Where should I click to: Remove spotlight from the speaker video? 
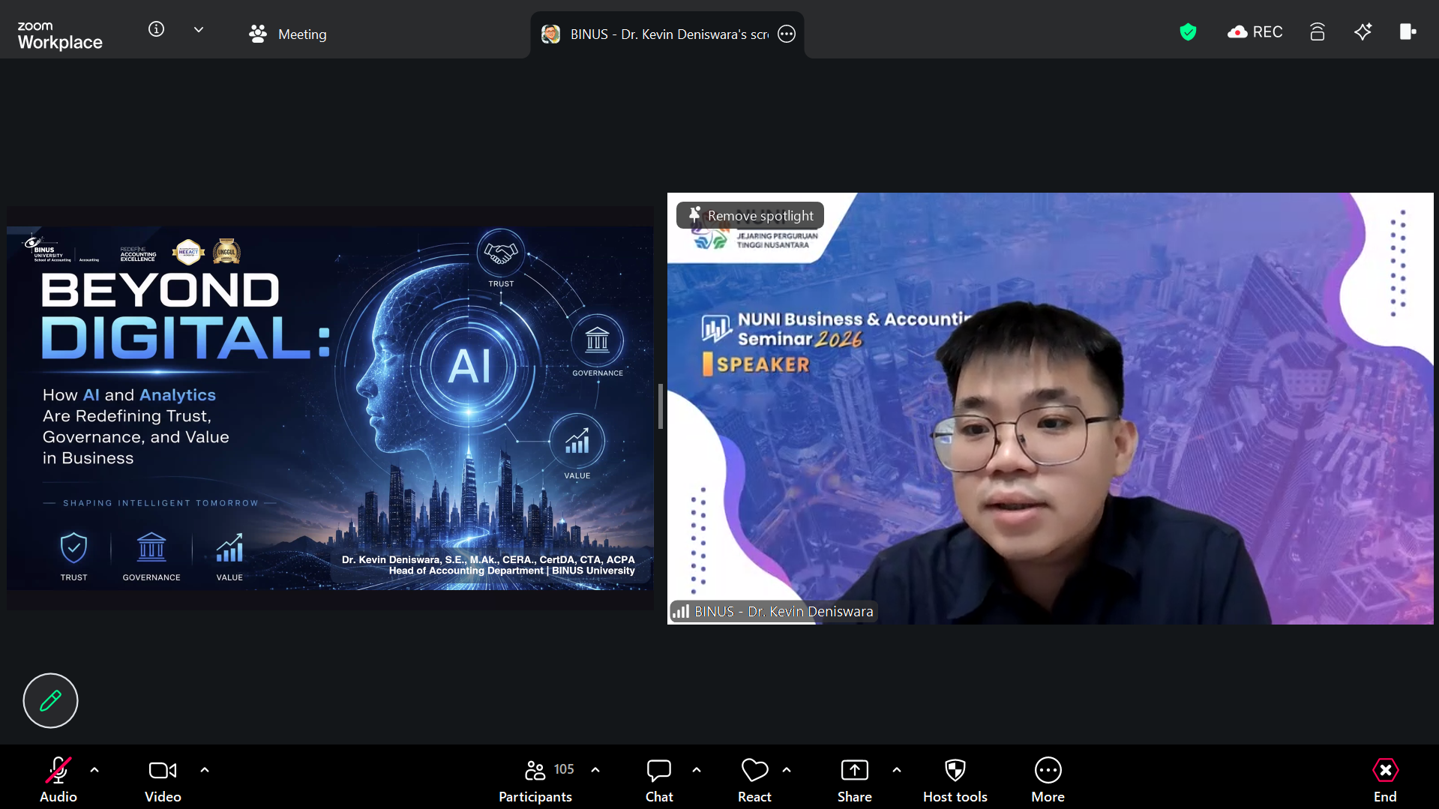click(750, 216)
